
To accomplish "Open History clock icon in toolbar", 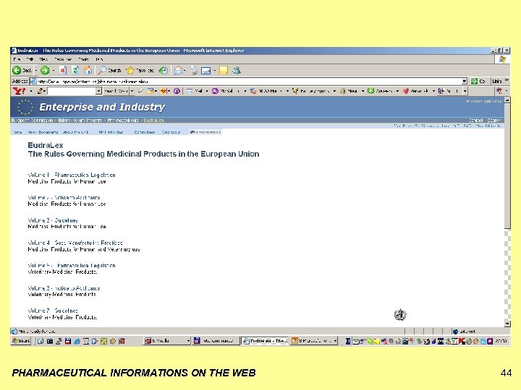I will point(163,70).
